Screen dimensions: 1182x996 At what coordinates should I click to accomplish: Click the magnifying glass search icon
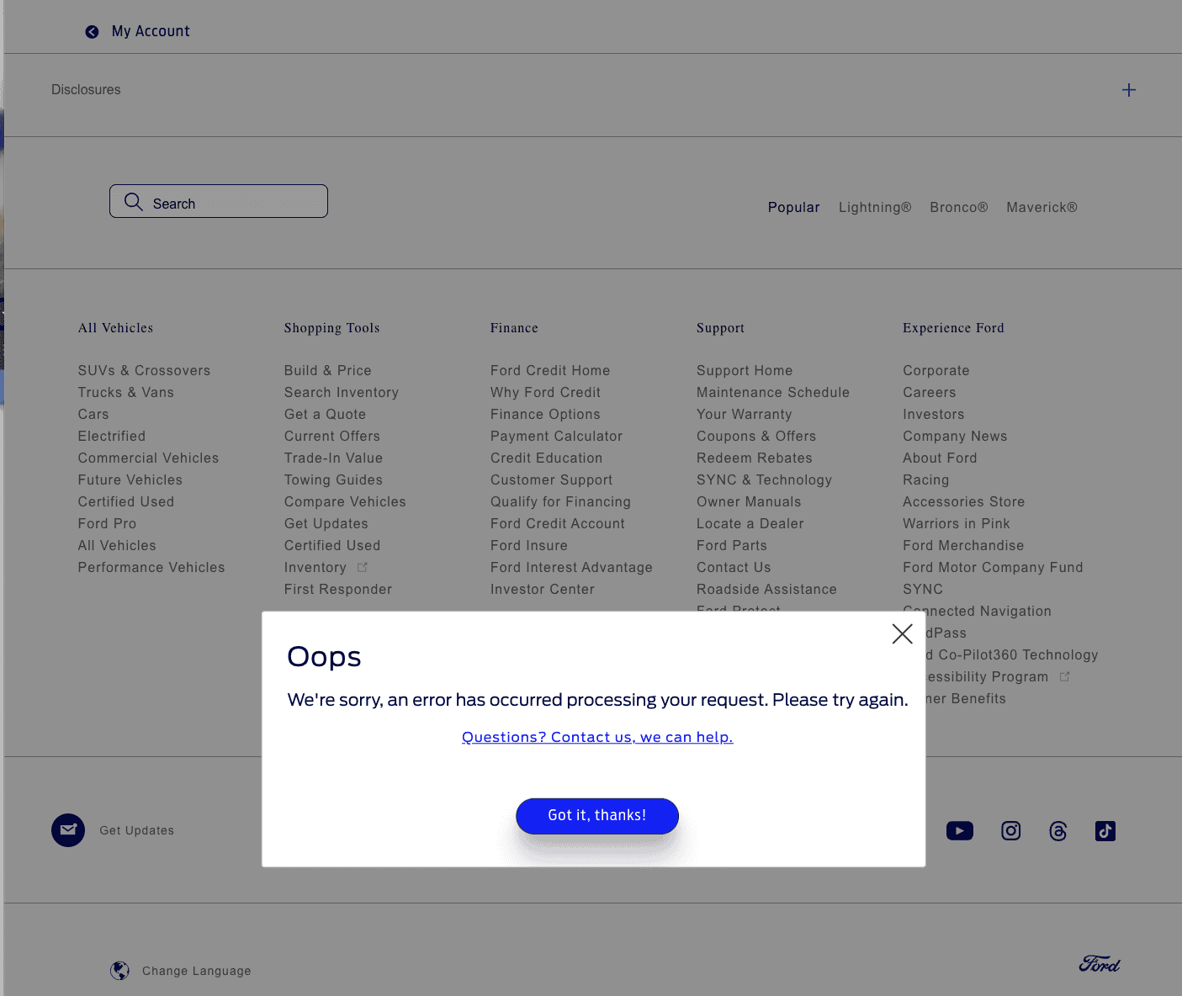click(133, 202)
